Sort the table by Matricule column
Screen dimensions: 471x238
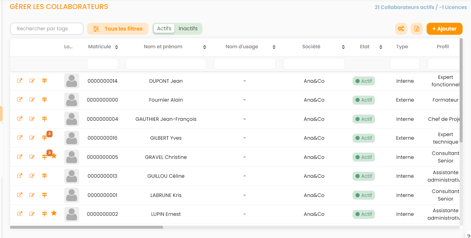point(116,47)
